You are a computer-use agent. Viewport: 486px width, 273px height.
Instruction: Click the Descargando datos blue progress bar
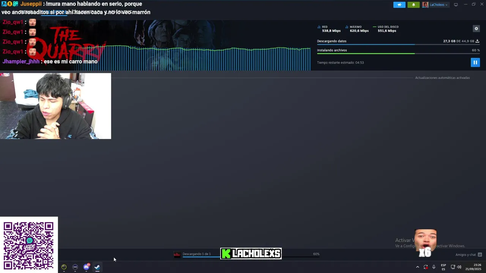pos(398,44)
